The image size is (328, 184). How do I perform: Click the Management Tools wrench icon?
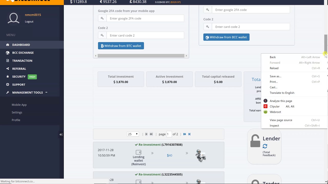[x=8, y=93]
